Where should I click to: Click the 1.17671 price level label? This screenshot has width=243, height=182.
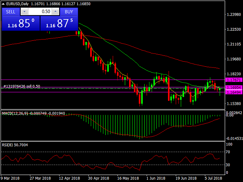pos(234,80)
